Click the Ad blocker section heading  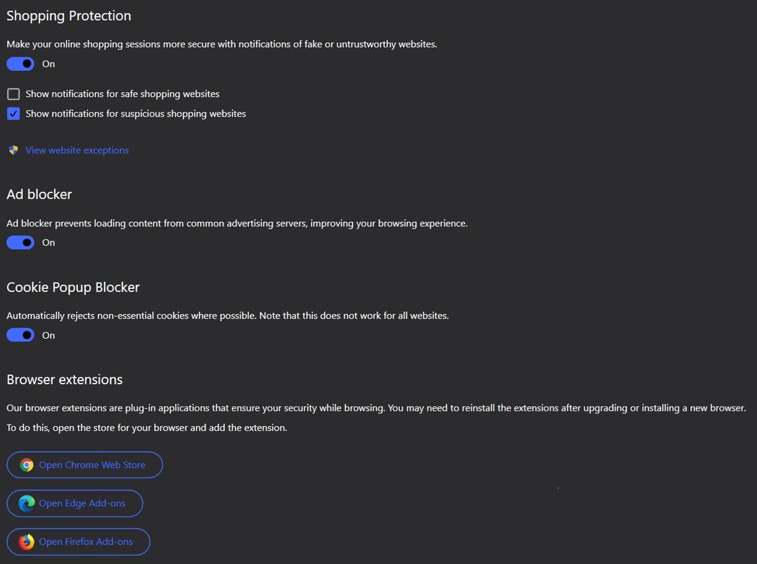(39, 194)
